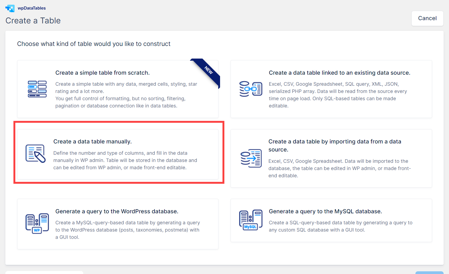This screenshot has height=274, width=449.
Task: Click the wpDataTables logo icon
Action: click(10, 8)
